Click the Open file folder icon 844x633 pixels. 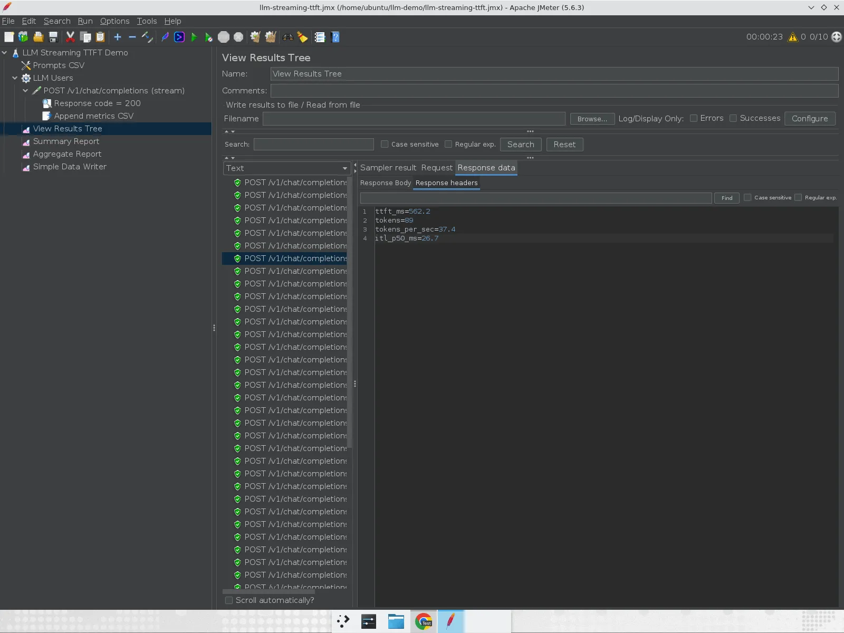click(x=38, y=37)
